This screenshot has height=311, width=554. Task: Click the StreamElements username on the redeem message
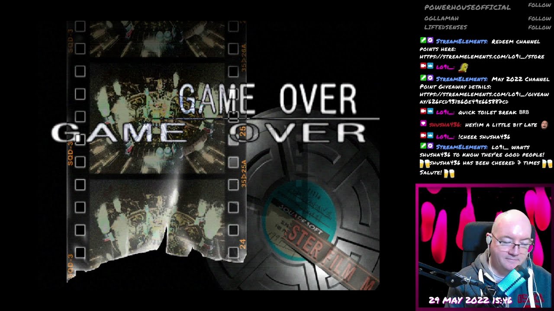[x=462, y=41]
